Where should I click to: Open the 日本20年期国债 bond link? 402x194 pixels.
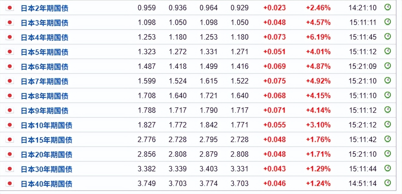pyautogui.click(x=46, y=155)
